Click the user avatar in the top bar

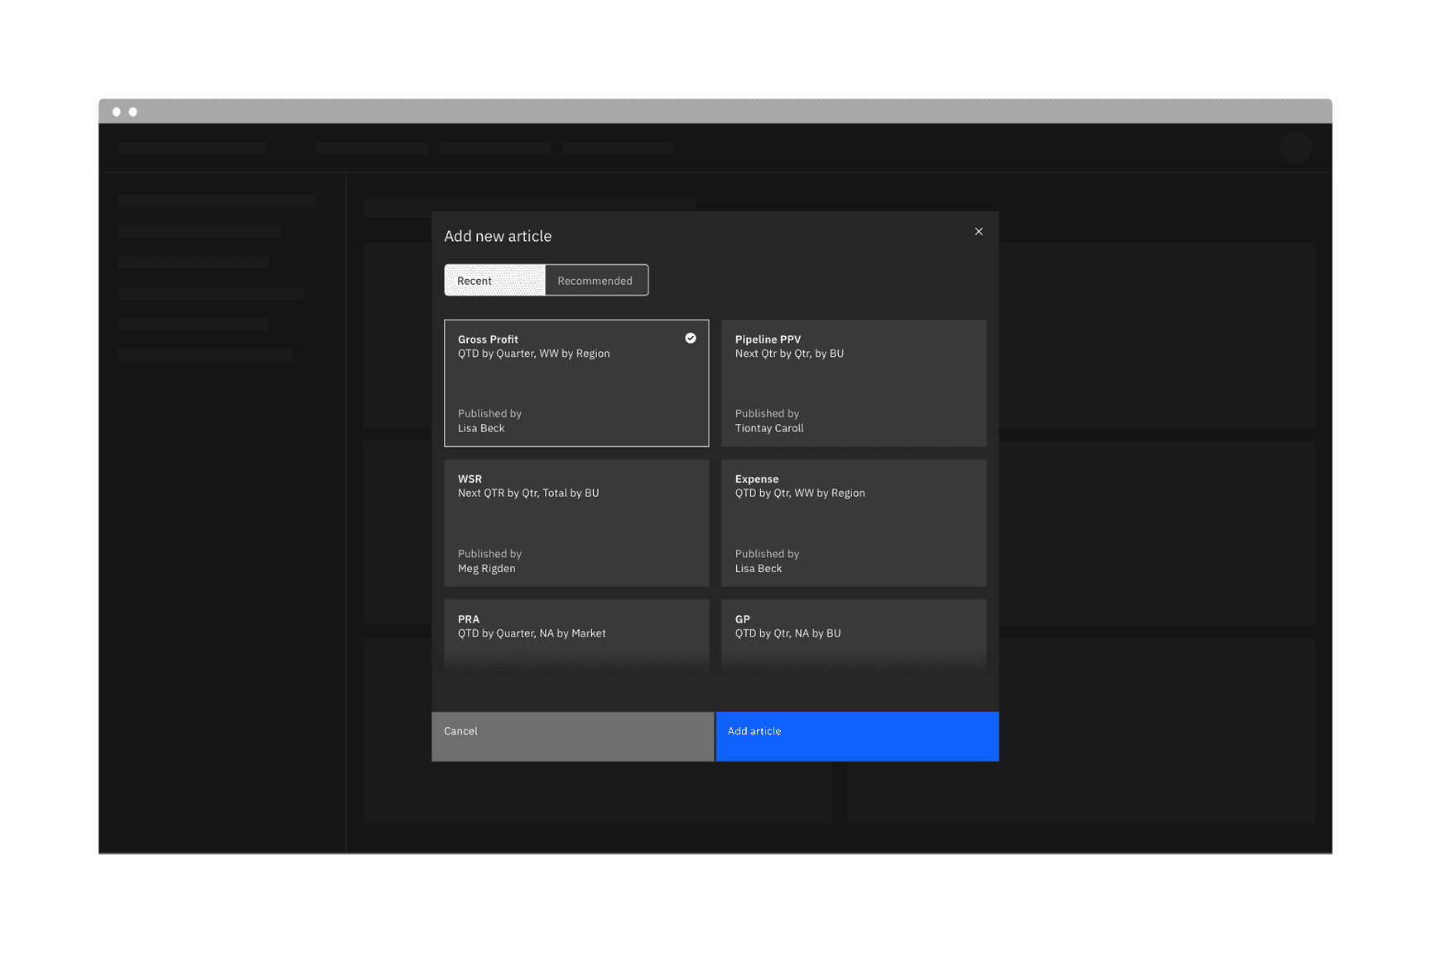[1296, 147]
